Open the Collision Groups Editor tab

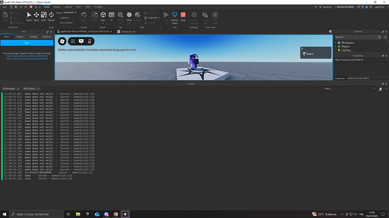point(358,78)
